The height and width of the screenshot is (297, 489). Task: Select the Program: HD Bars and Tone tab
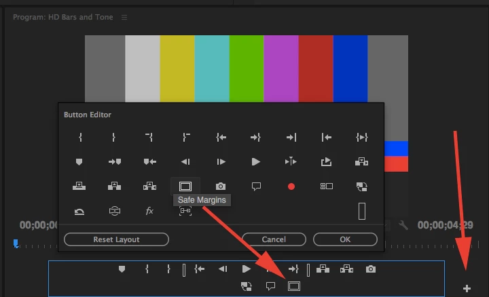[62, 17]
